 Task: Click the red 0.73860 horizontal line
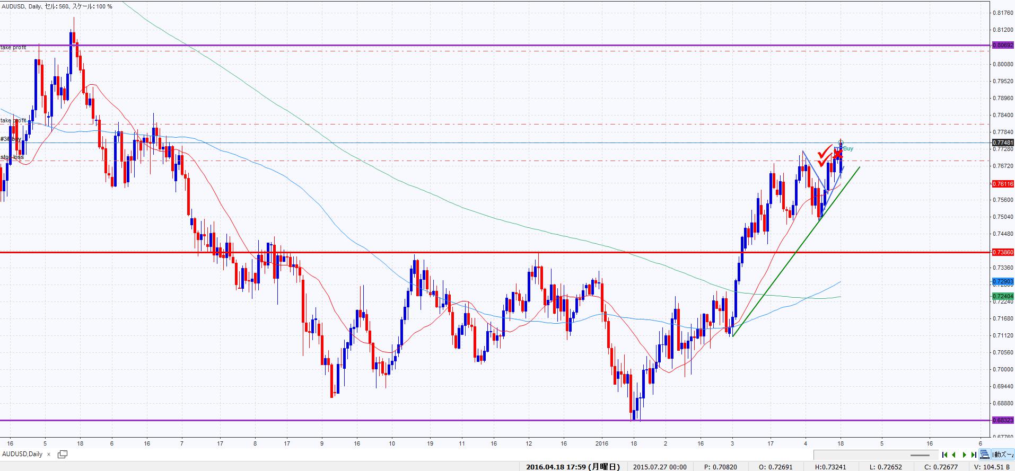[371, 252]
